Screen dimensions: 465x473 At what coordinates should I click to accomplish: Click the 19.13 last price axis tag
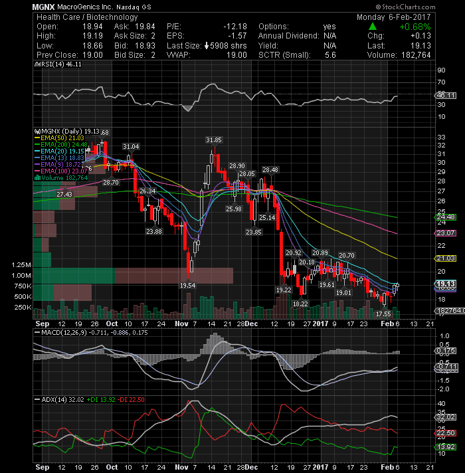point(446,284)
